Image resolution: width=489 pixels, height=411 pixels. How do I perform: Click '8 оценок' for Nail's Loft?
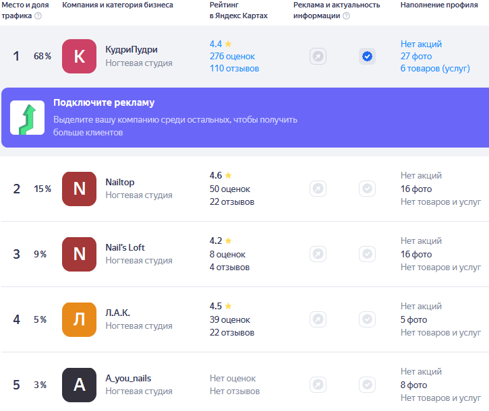click(227, 255)
